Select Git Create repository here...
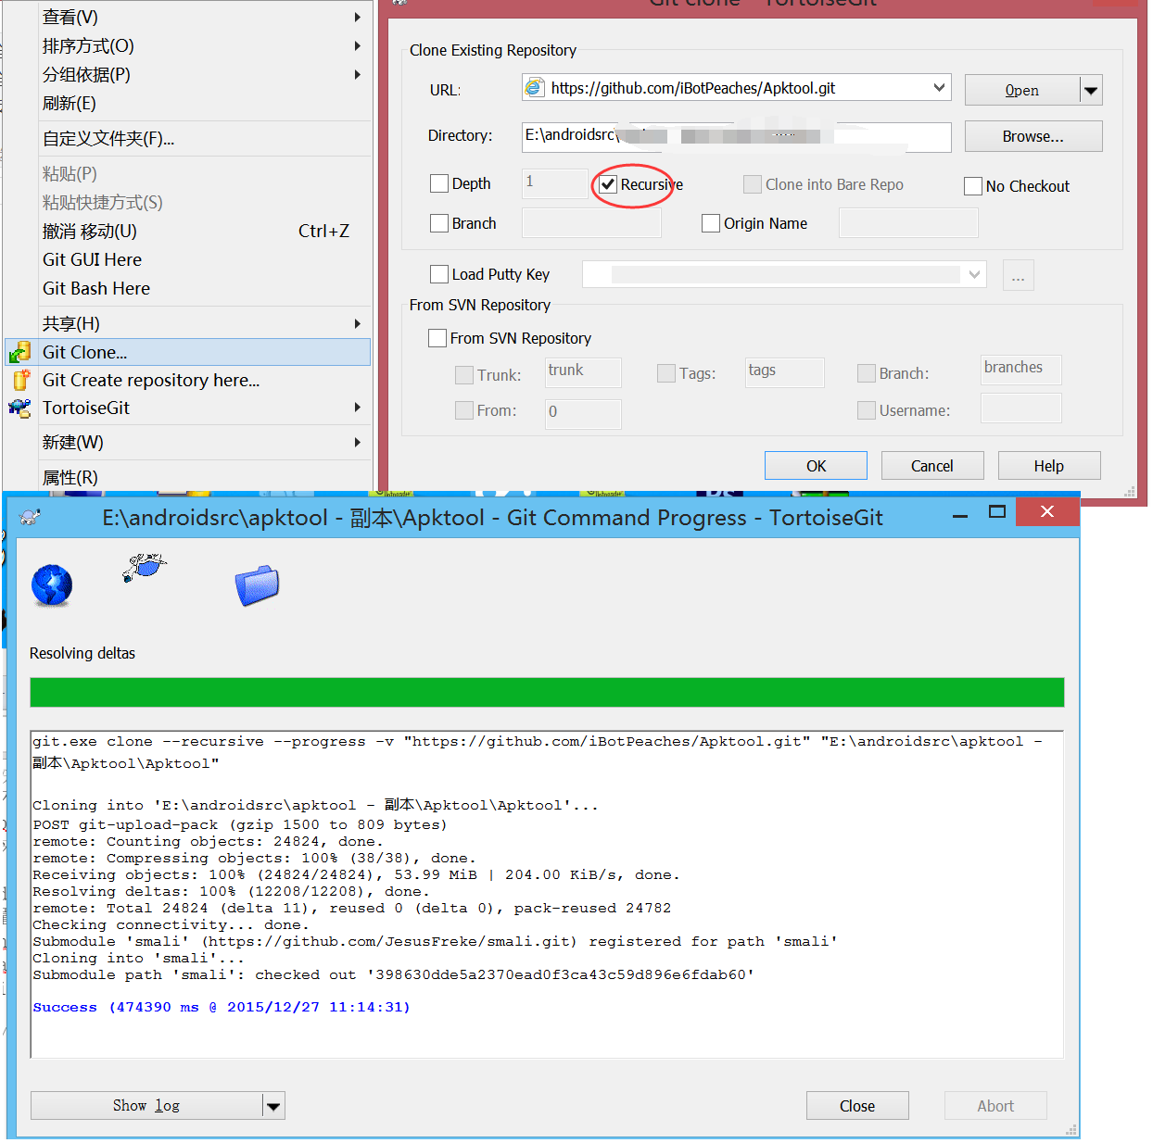Screen dimensions: 1153x1143 click(x=188, y=380)
